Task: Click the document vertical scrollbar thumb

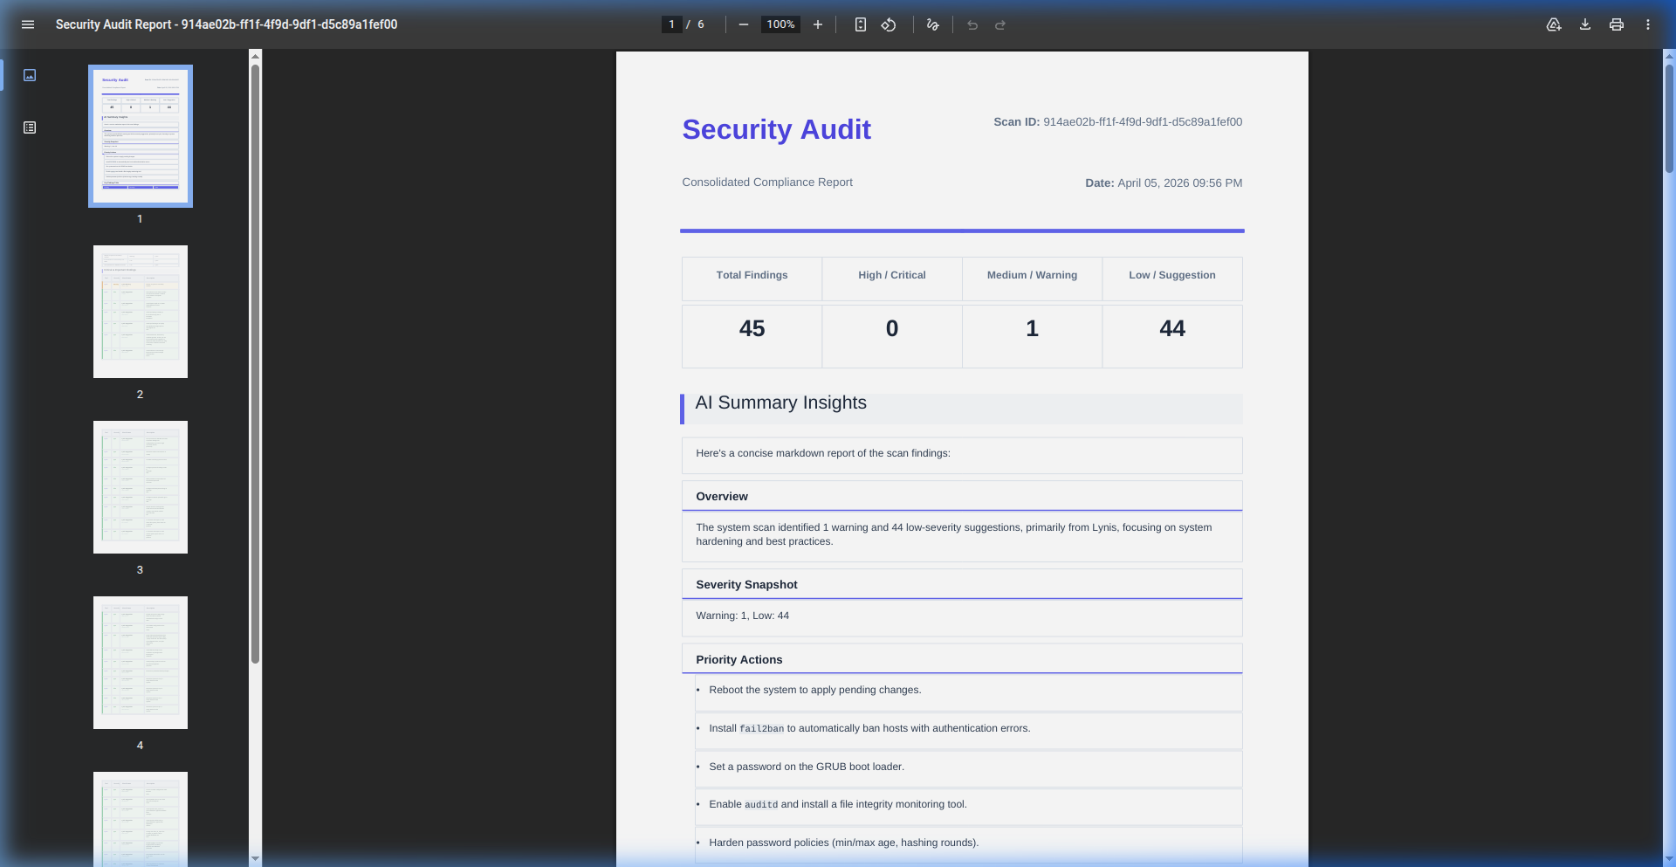Action: click(1669, 118)
